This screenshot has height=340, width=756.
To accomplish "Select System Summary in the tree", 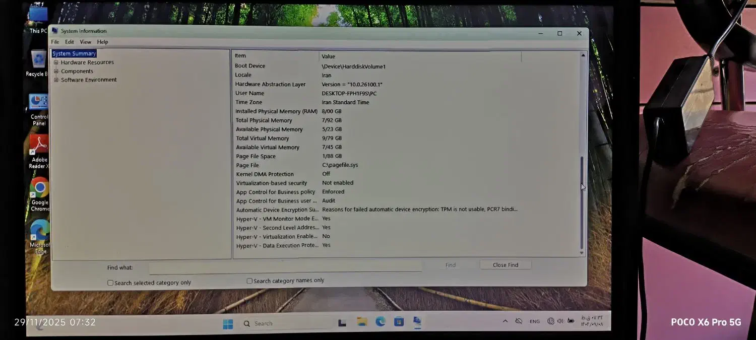I will click(x=74, y=53).
